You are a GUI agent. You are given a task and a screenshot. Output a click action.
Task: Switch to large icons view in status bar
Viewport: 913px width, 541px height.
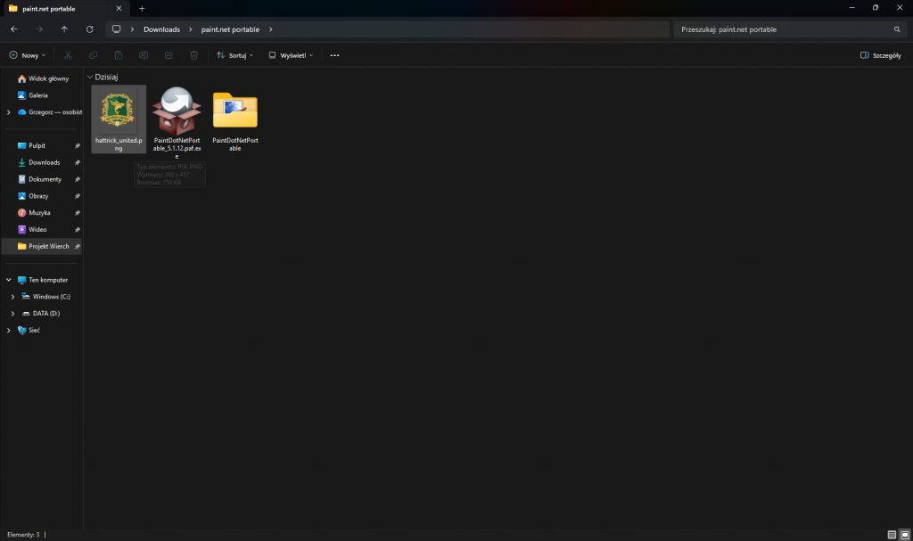coord(905,534)
